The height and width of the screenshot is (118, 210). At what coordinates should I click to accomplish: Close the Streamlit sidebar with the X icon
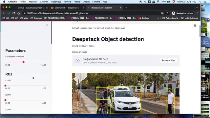47,25
